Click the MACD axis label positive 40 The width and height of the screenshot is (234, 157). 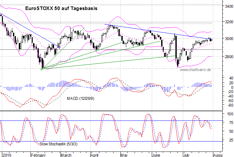[x=231, y=78]
